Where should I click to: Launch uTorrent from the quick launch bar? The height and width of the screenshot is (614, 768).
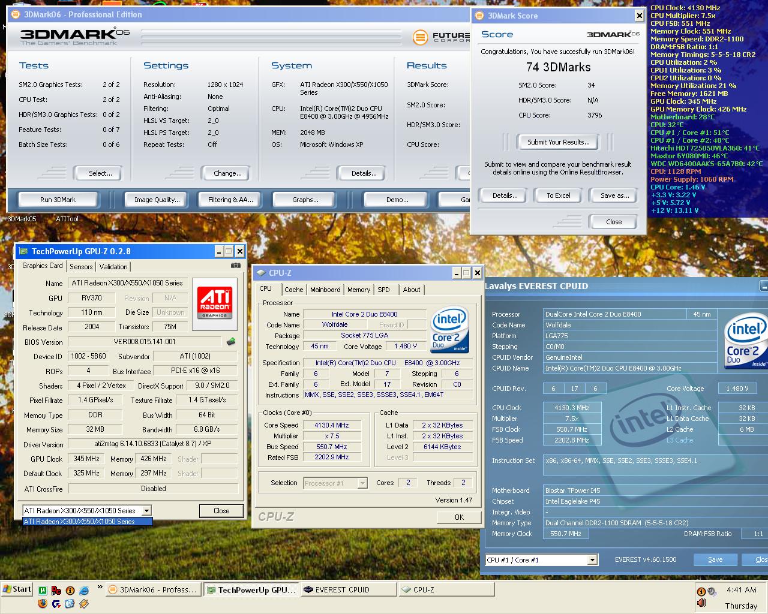(43, 591)
